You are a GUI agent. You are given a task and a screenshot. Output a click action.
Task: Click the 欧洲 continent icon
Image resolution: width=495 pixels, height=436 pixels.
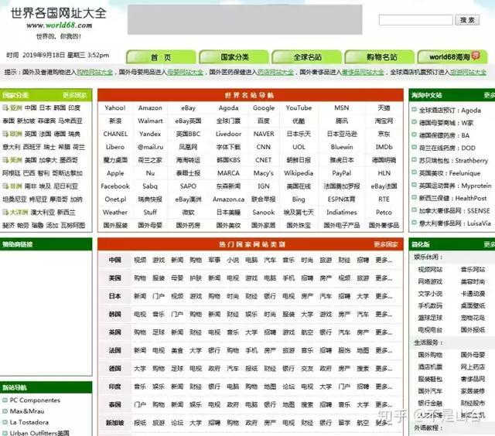[x=5, y=134]
